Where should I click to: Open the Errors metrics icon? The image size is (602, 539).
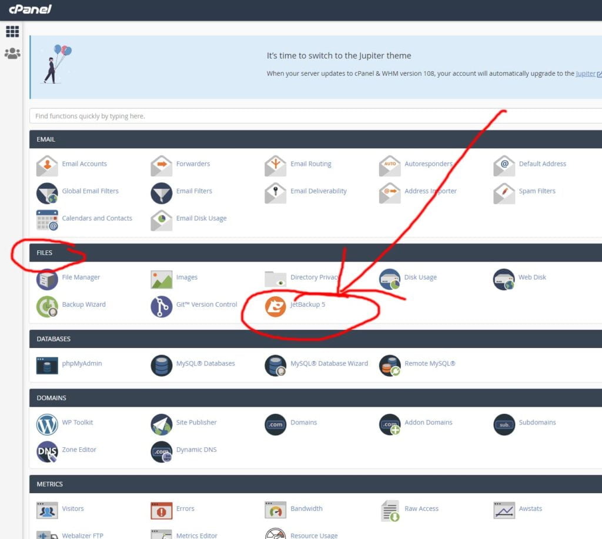tap(161, 510)
